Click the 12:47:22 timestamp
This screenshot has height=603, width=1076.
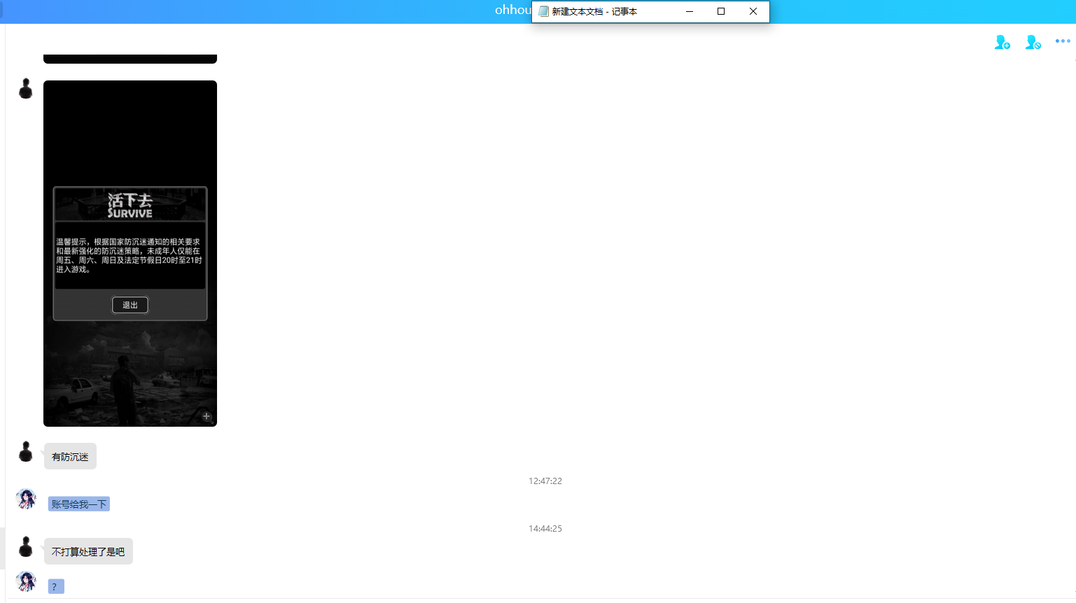click(x=545, y=481)
